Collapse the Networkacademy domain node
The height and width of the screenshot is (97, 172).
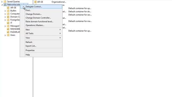pyautogui.click(x=2, y=5)
